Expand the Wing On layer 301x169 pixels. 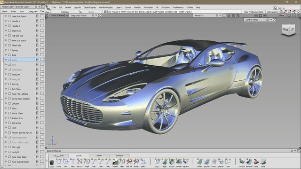pos(6,74)
